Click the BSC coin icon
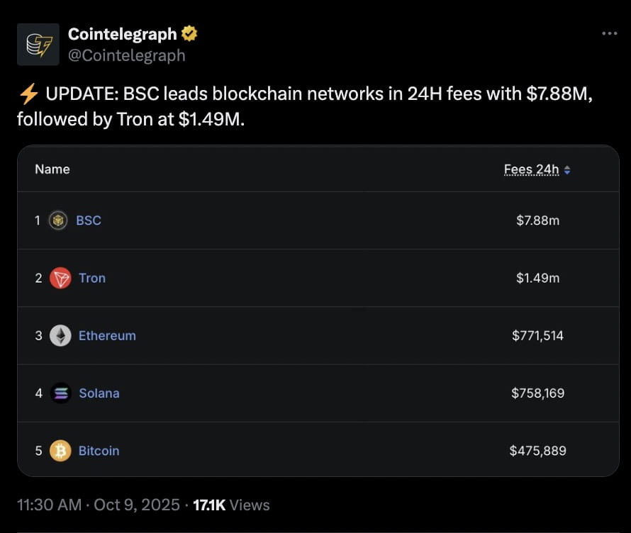 [x=58, y=220]
